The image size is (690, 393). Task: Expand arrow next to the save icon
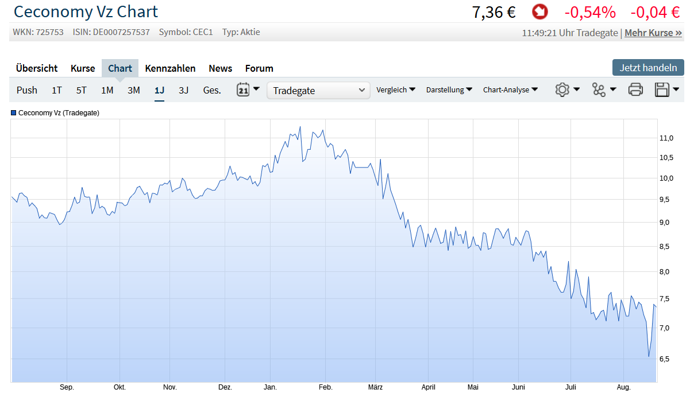pos(676,90)
